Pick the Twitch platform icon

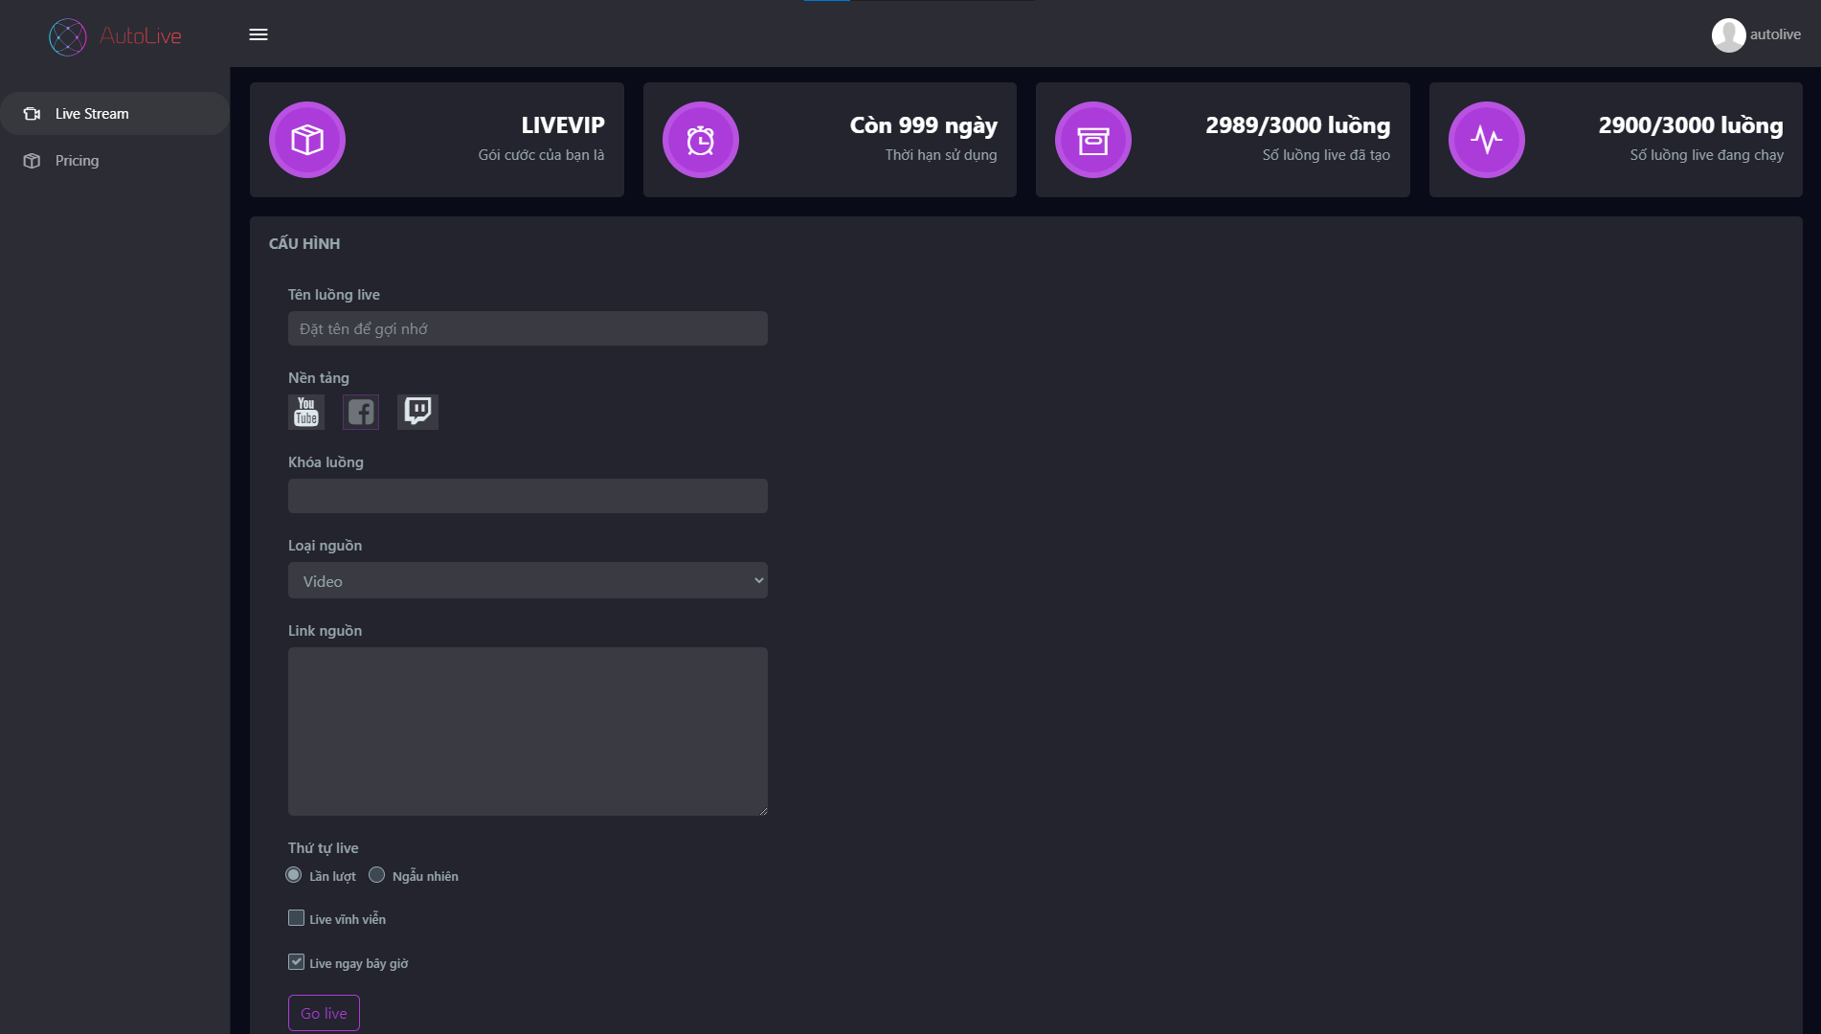click(417, 412)
